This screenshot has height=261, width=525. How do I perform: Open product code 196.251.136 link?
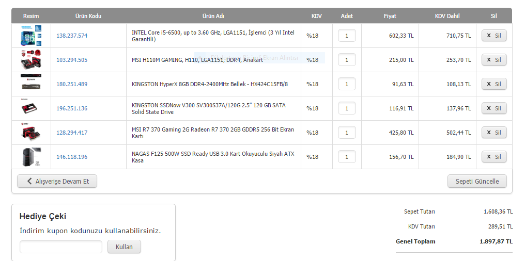point(72,108)
